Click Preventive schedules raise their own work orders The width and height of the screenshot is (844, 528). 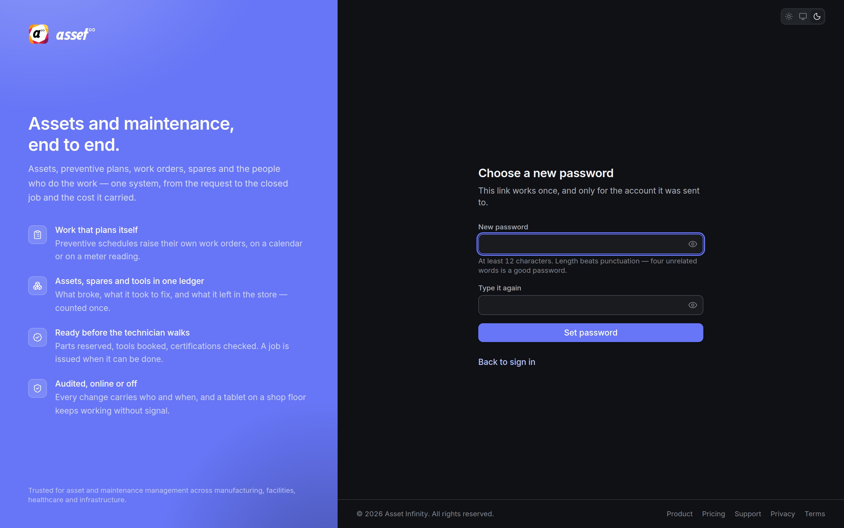178,250
